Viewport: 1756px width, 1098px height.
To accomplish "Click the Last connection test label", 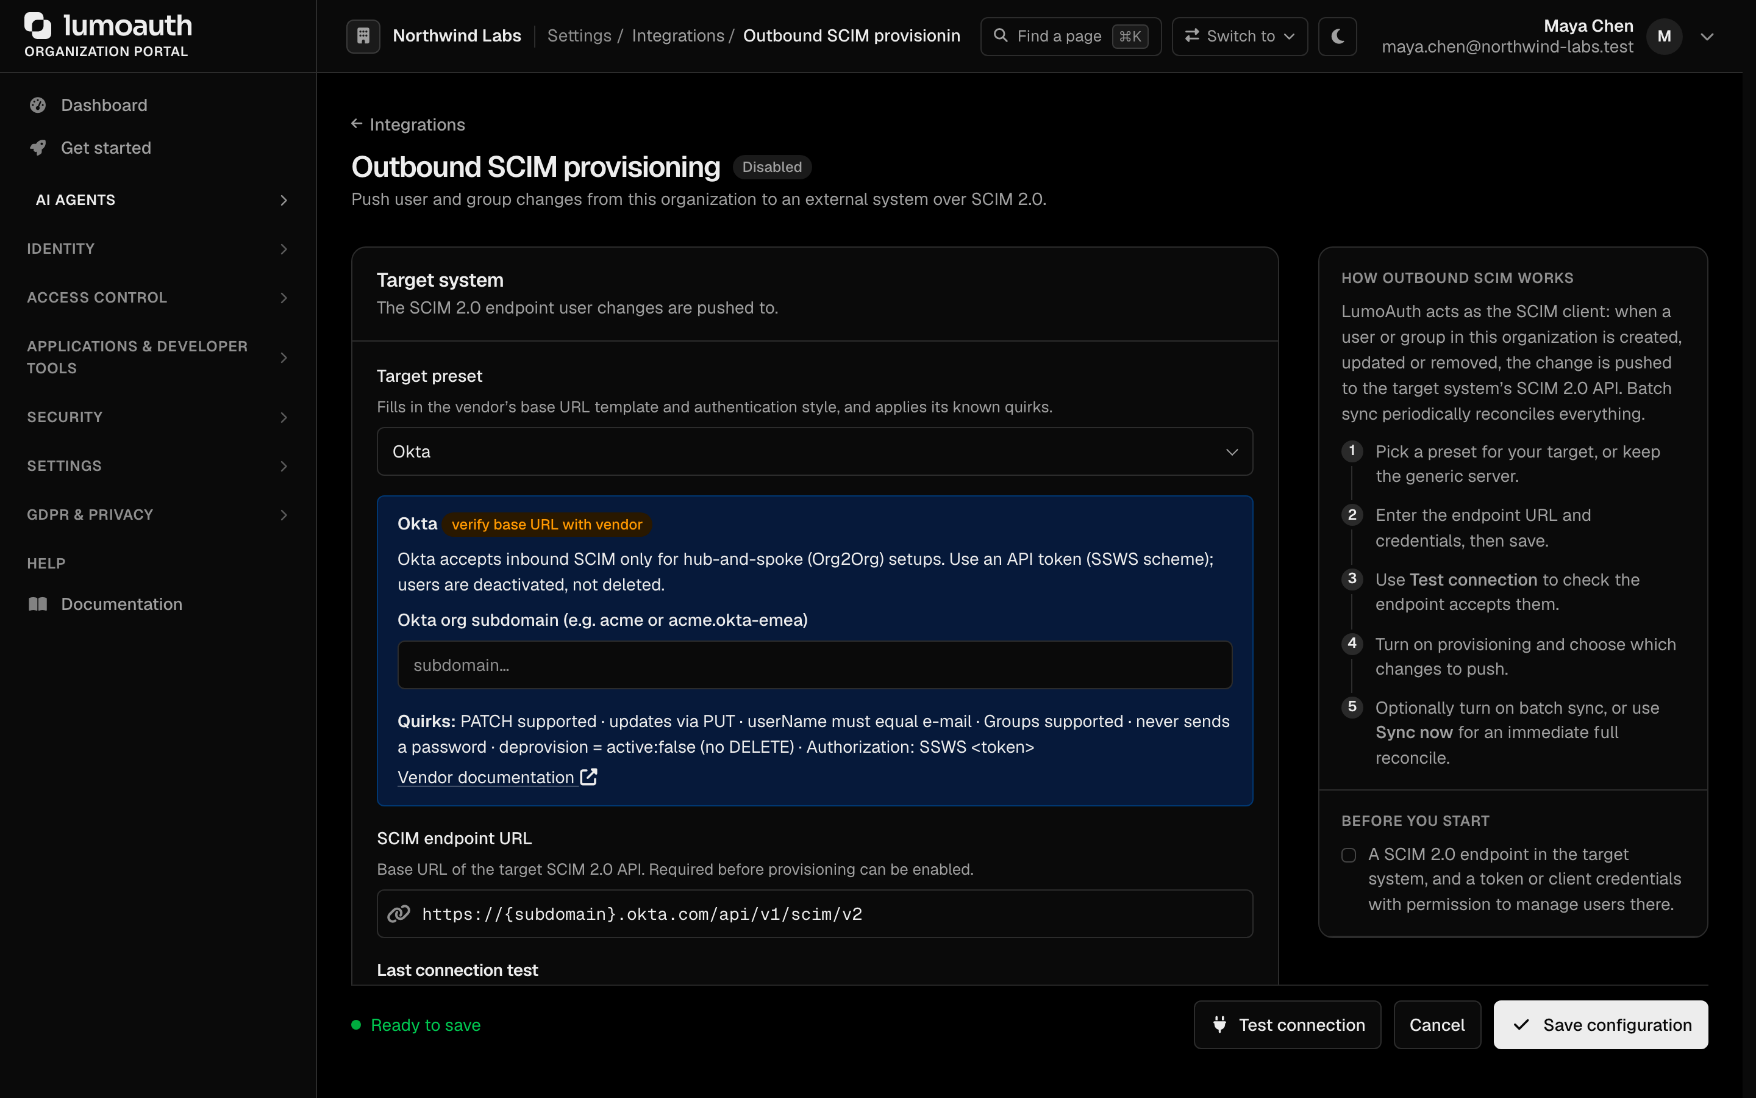I will (x=457, y=970).
